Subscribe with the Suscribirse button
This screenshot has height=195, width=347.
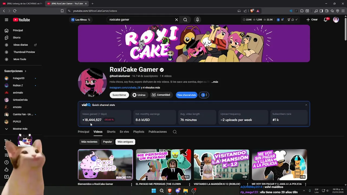coord(119,95)
